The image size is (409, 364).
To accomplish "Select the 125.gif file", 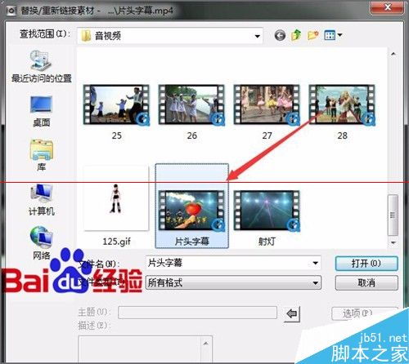I will 116,206.
